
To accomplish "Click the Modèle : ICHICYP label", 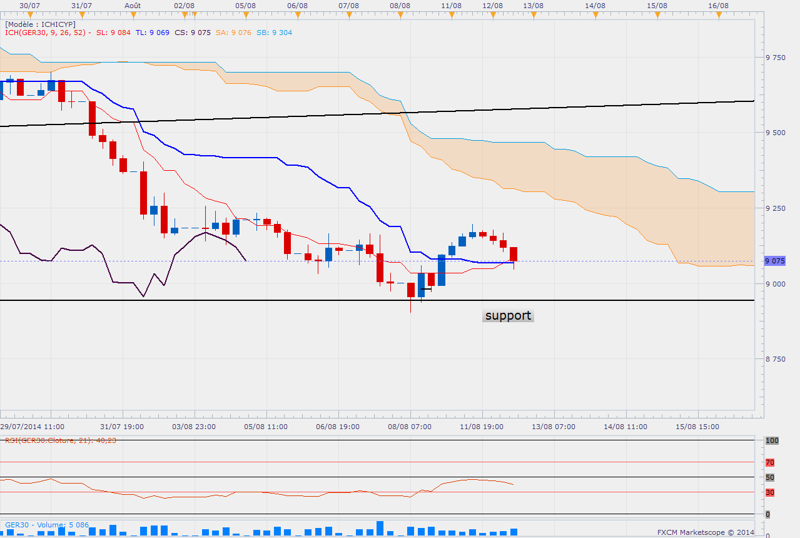I will coord(40,24).
